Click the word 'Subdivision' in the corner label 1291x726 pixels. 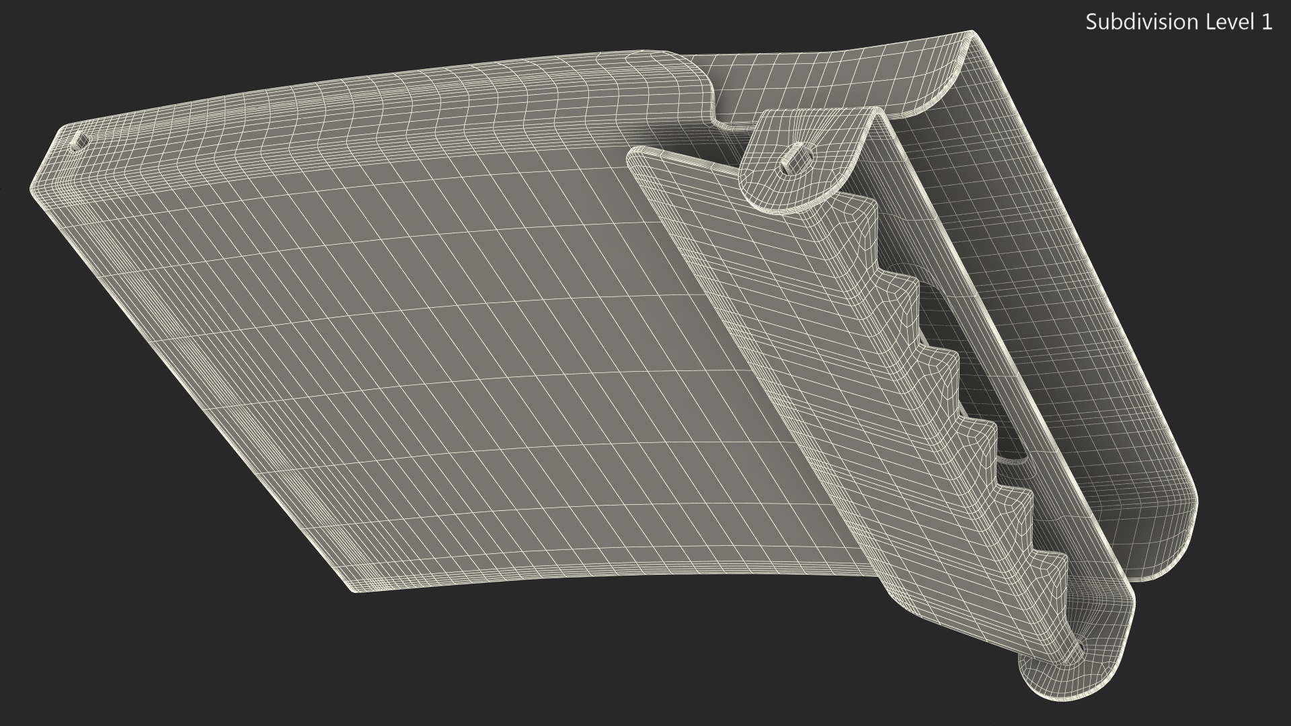pyautogui.click(x=1143, y=22)
